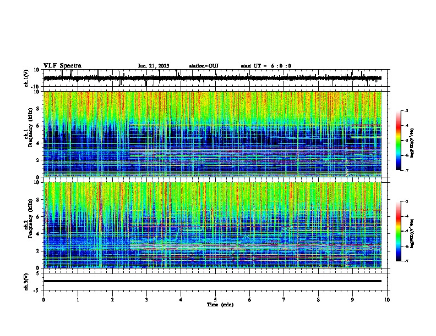Click the "8" kHz tick on ch.2 spectrogram
The image size is (436, 336).
[x=39, y=200]
